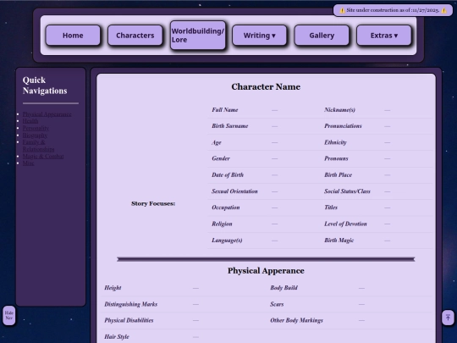457x343 pixels.
Task: Click the Physical Apperance section heading
Action: pyautogui.click(x=266, y=271)
